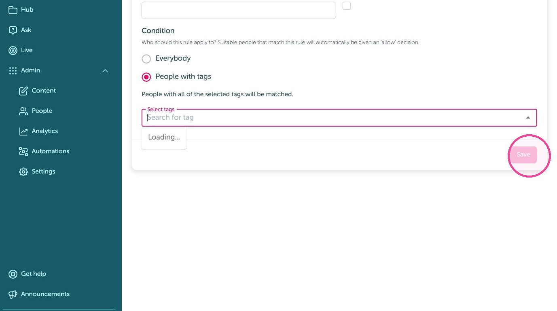Open Settings via its gear icon
The height and width of the screenshot is (311, 557).
(23, 171)
